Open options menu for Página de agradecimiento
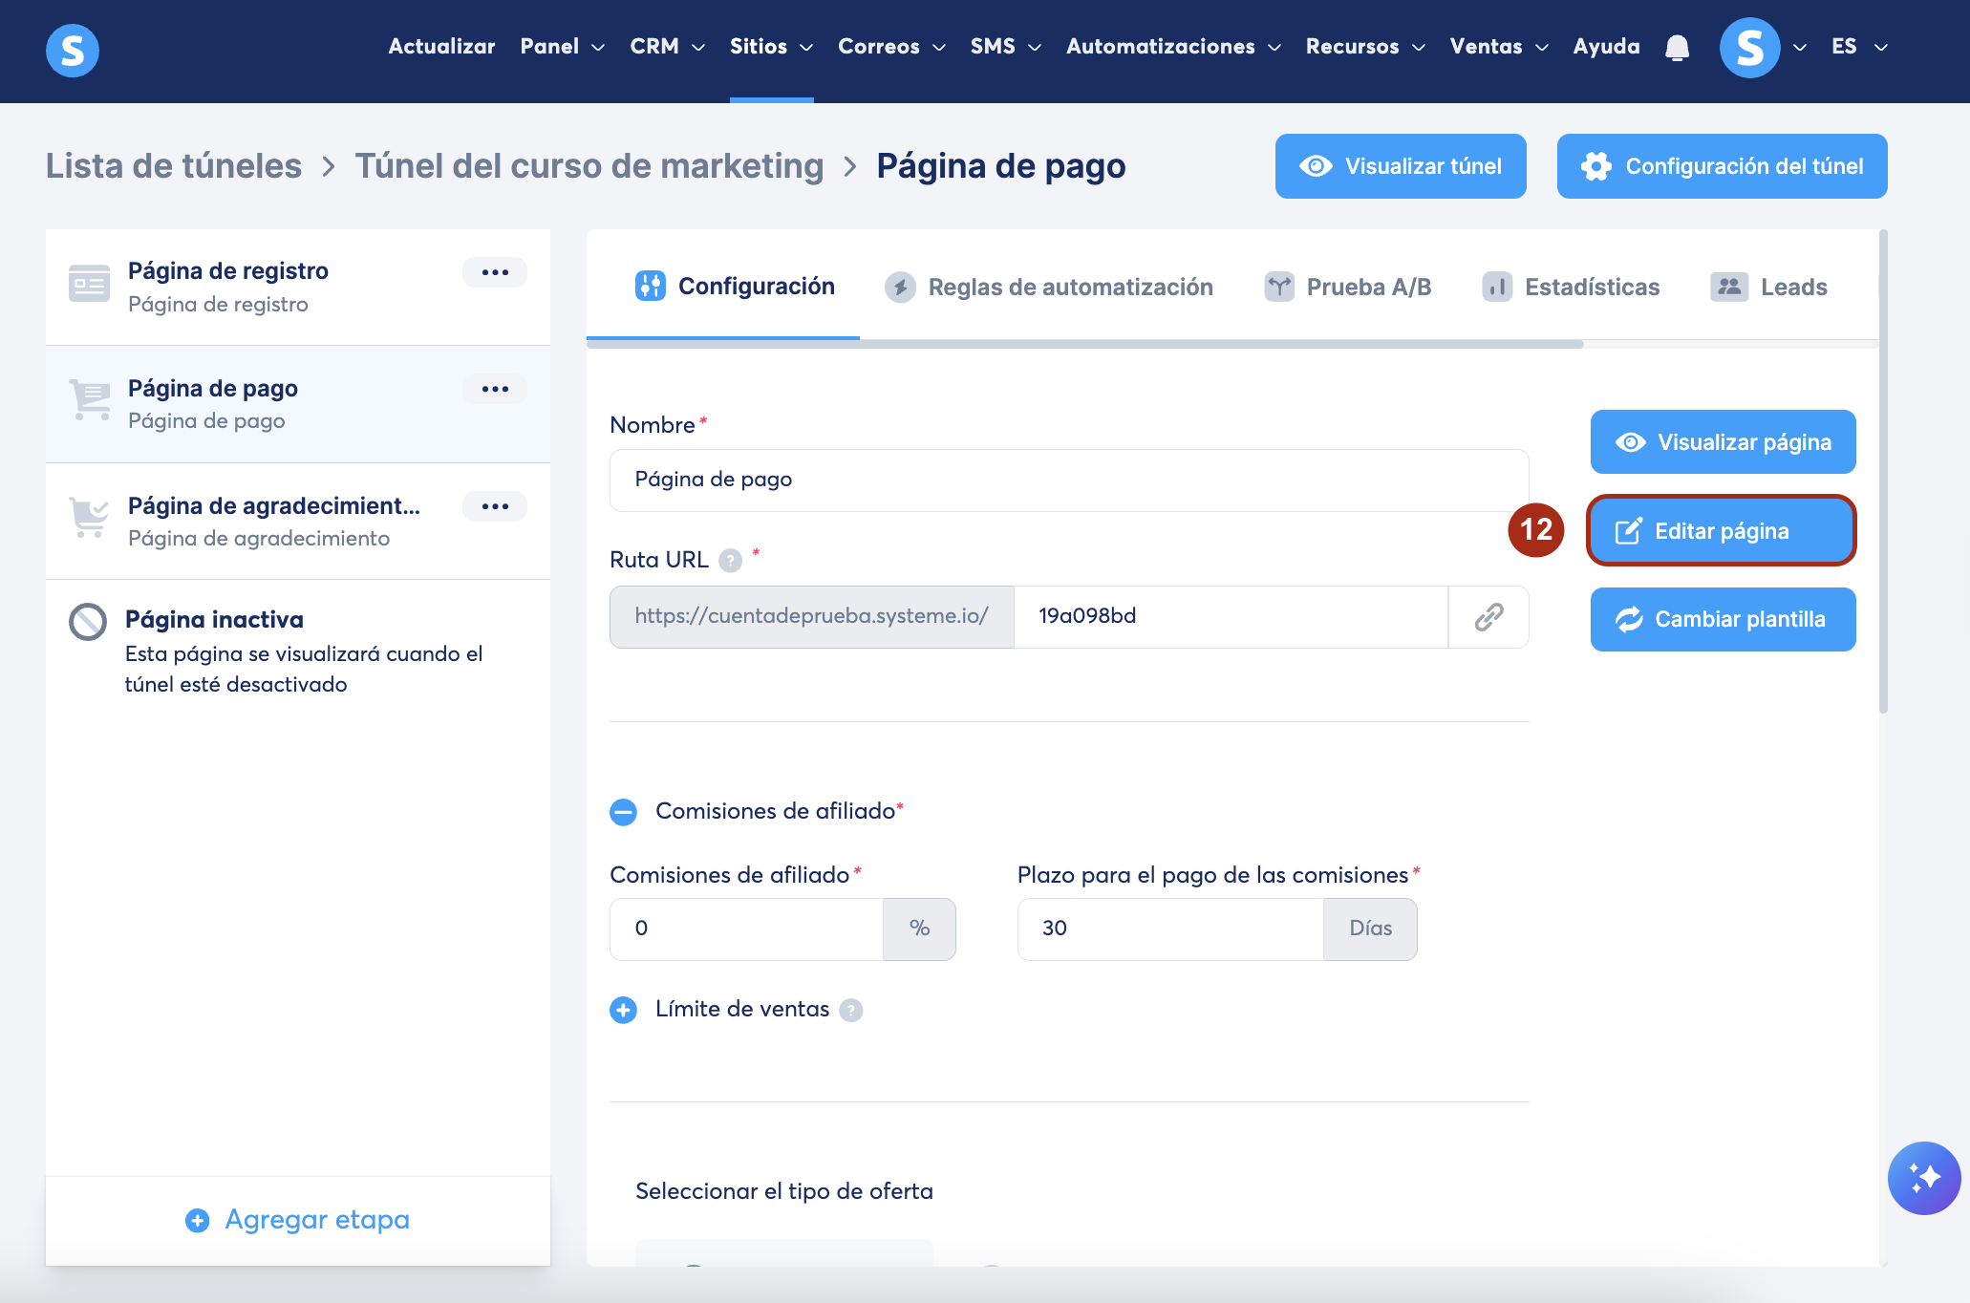Image resolution: width=1970 pixels, height=1303 pixels. [x=495, y=506]
